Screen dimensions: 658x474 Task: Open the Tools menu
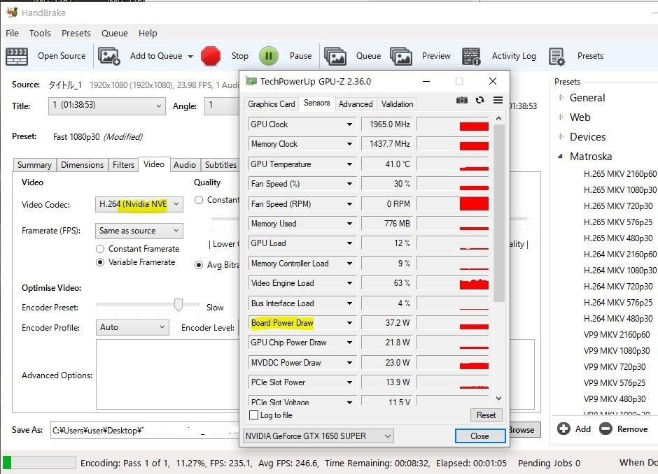tap(40, 33)
